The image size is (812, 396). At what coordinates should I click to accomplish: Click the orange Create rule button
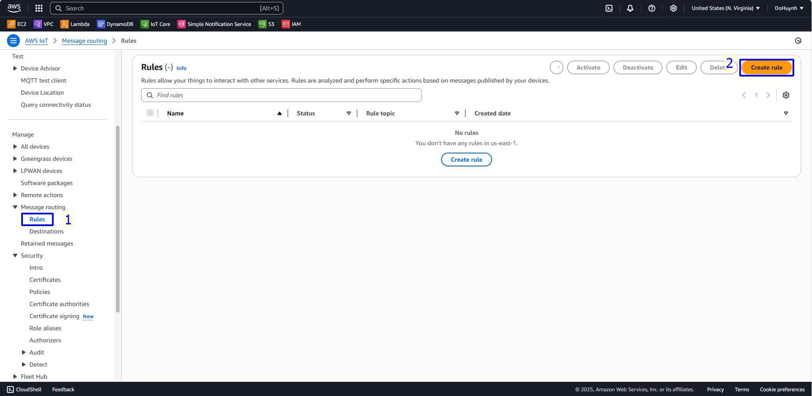(x=766, y=67)
